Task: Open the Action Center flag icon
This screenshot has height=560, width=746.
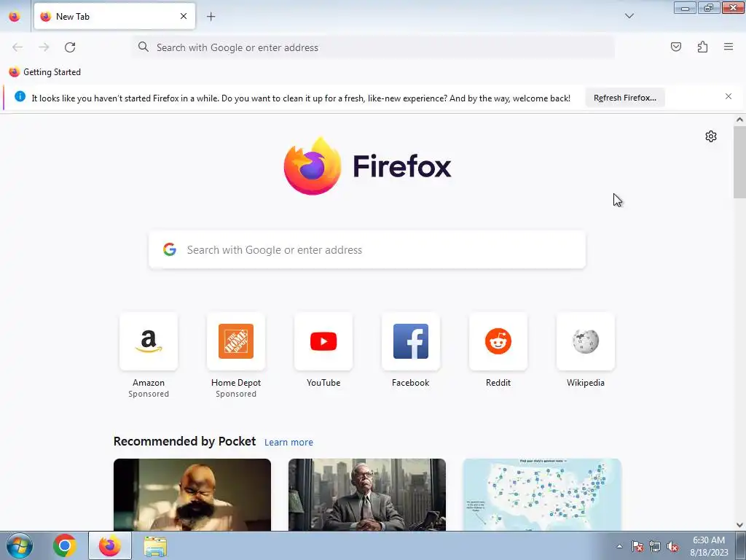Action: click(x=637, y=546)
